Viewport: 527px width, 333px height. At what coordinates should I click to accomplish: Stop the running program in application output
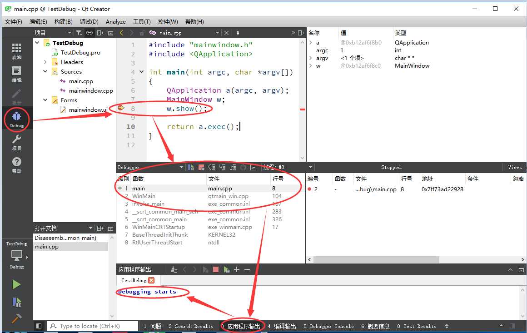(216, 269)
